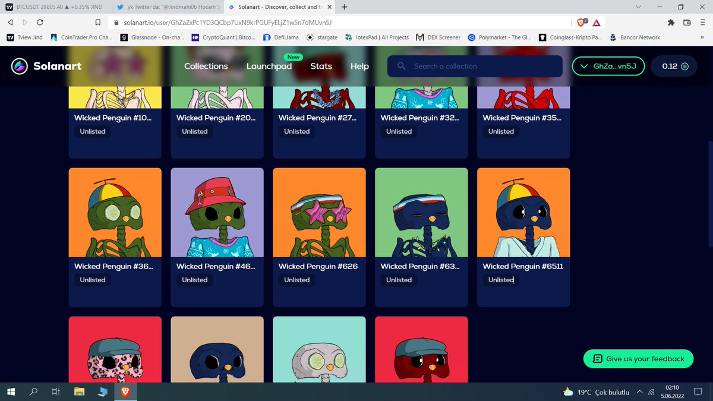Open a new tab with the plus icon

(345, 7)
